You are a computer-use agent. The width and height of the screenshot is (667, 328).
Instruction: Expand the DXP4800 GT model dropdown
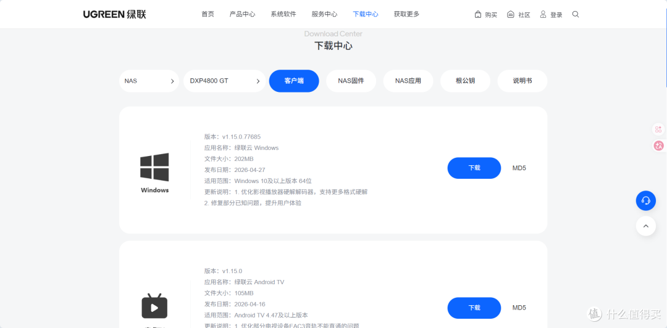click(x=225, y=81)
